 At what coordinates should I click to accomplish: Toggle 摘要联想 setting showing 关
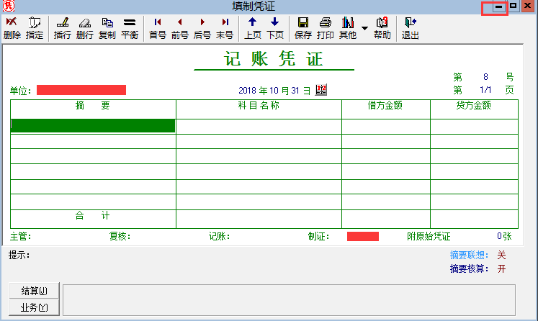pyautogui.click(x=501, y=256)
